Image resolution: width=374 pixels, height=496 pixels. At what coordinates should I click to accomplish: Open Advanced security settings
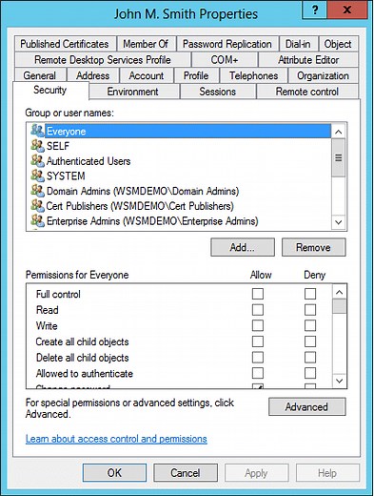click(x=306, y=406)
